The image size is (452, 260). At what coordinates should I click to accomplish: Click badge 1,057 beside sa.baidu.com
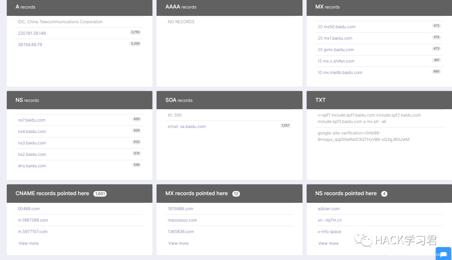[285, 125]
